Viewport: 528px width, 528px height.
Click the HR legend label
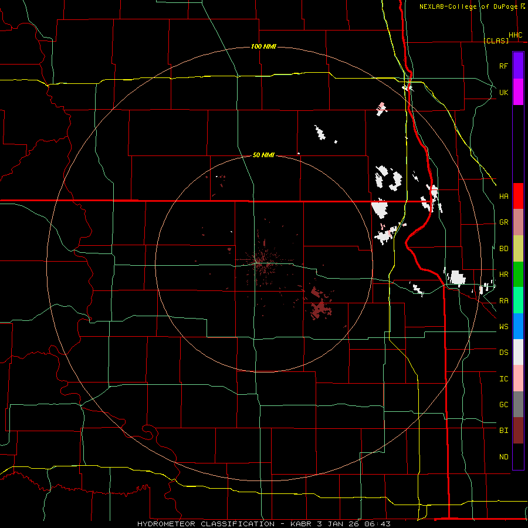click(504, 275)
